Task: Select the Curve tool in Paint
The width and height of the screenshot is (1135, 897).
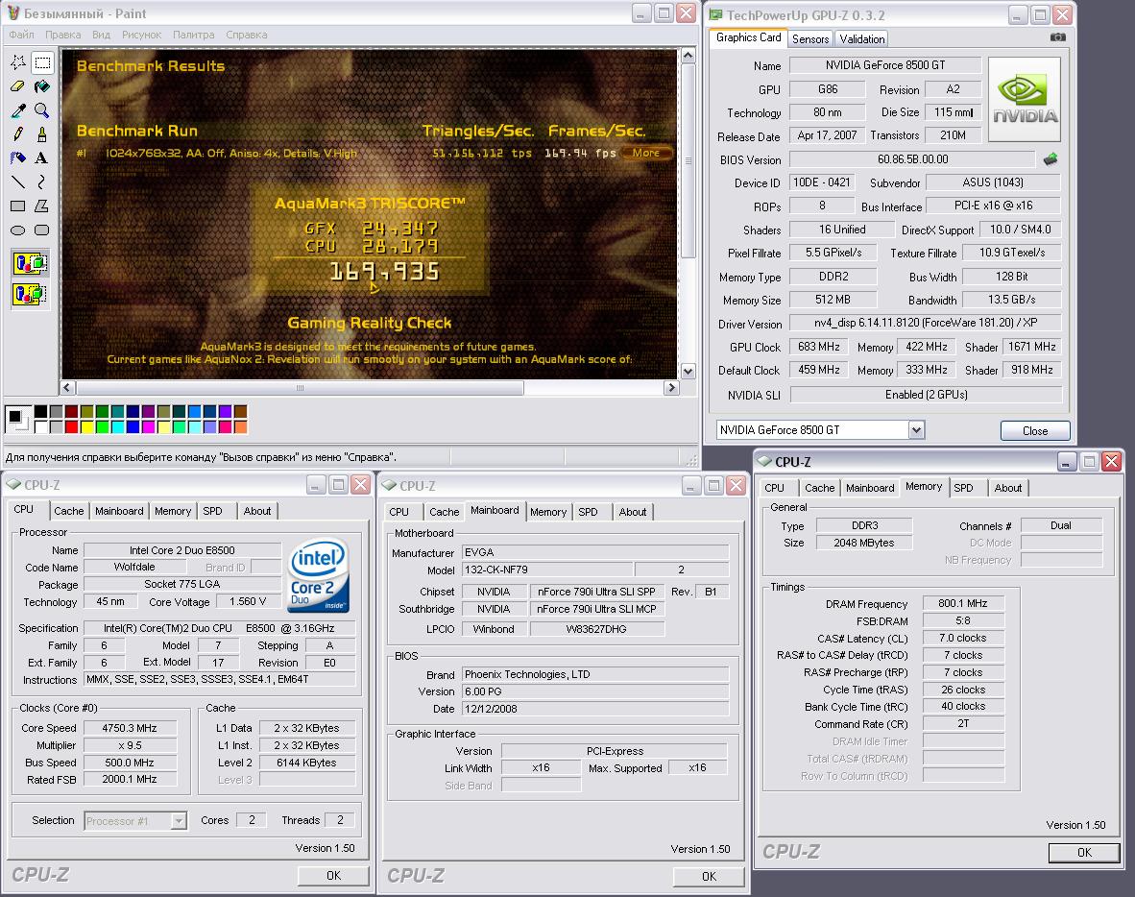Action: (x=42, y=182)
